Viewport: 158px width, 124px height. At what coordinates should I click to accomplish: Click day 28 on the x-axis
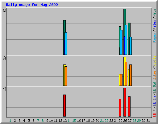click(x=134, y=121)
